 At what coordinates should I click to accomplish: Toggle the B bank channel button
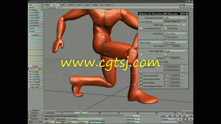point(30,119)
